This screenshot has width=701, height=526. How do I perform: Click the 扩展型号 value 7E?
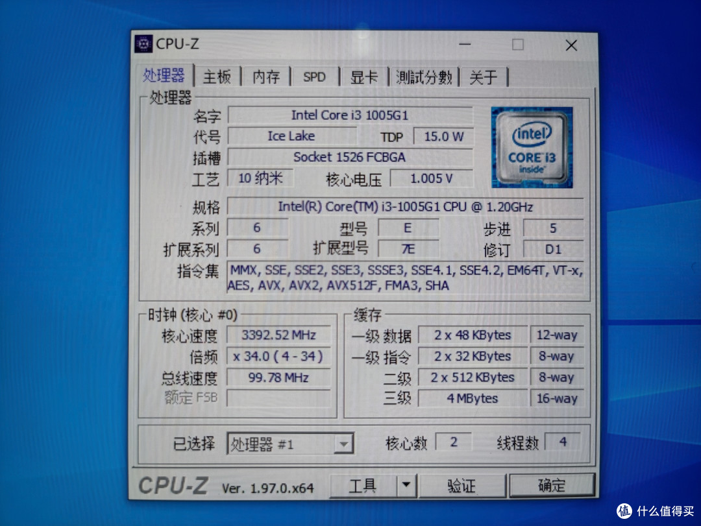408,248
